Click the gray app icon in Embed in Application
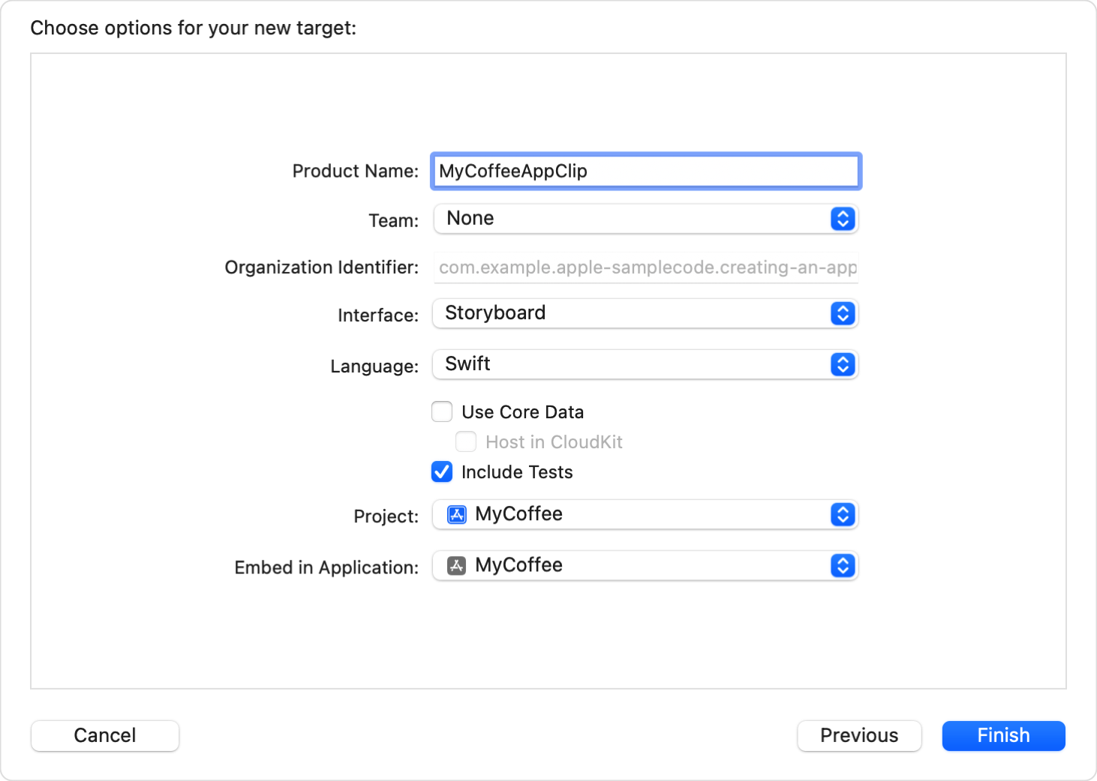1097x781 pixels. coord(456,566)
